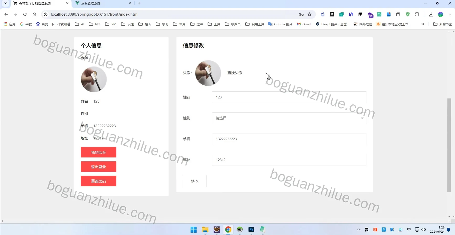Viewport: 455px width, 235px height.
Task: Click the avatar thumbnail in 信息修改
Action: [x=208, y=73]
